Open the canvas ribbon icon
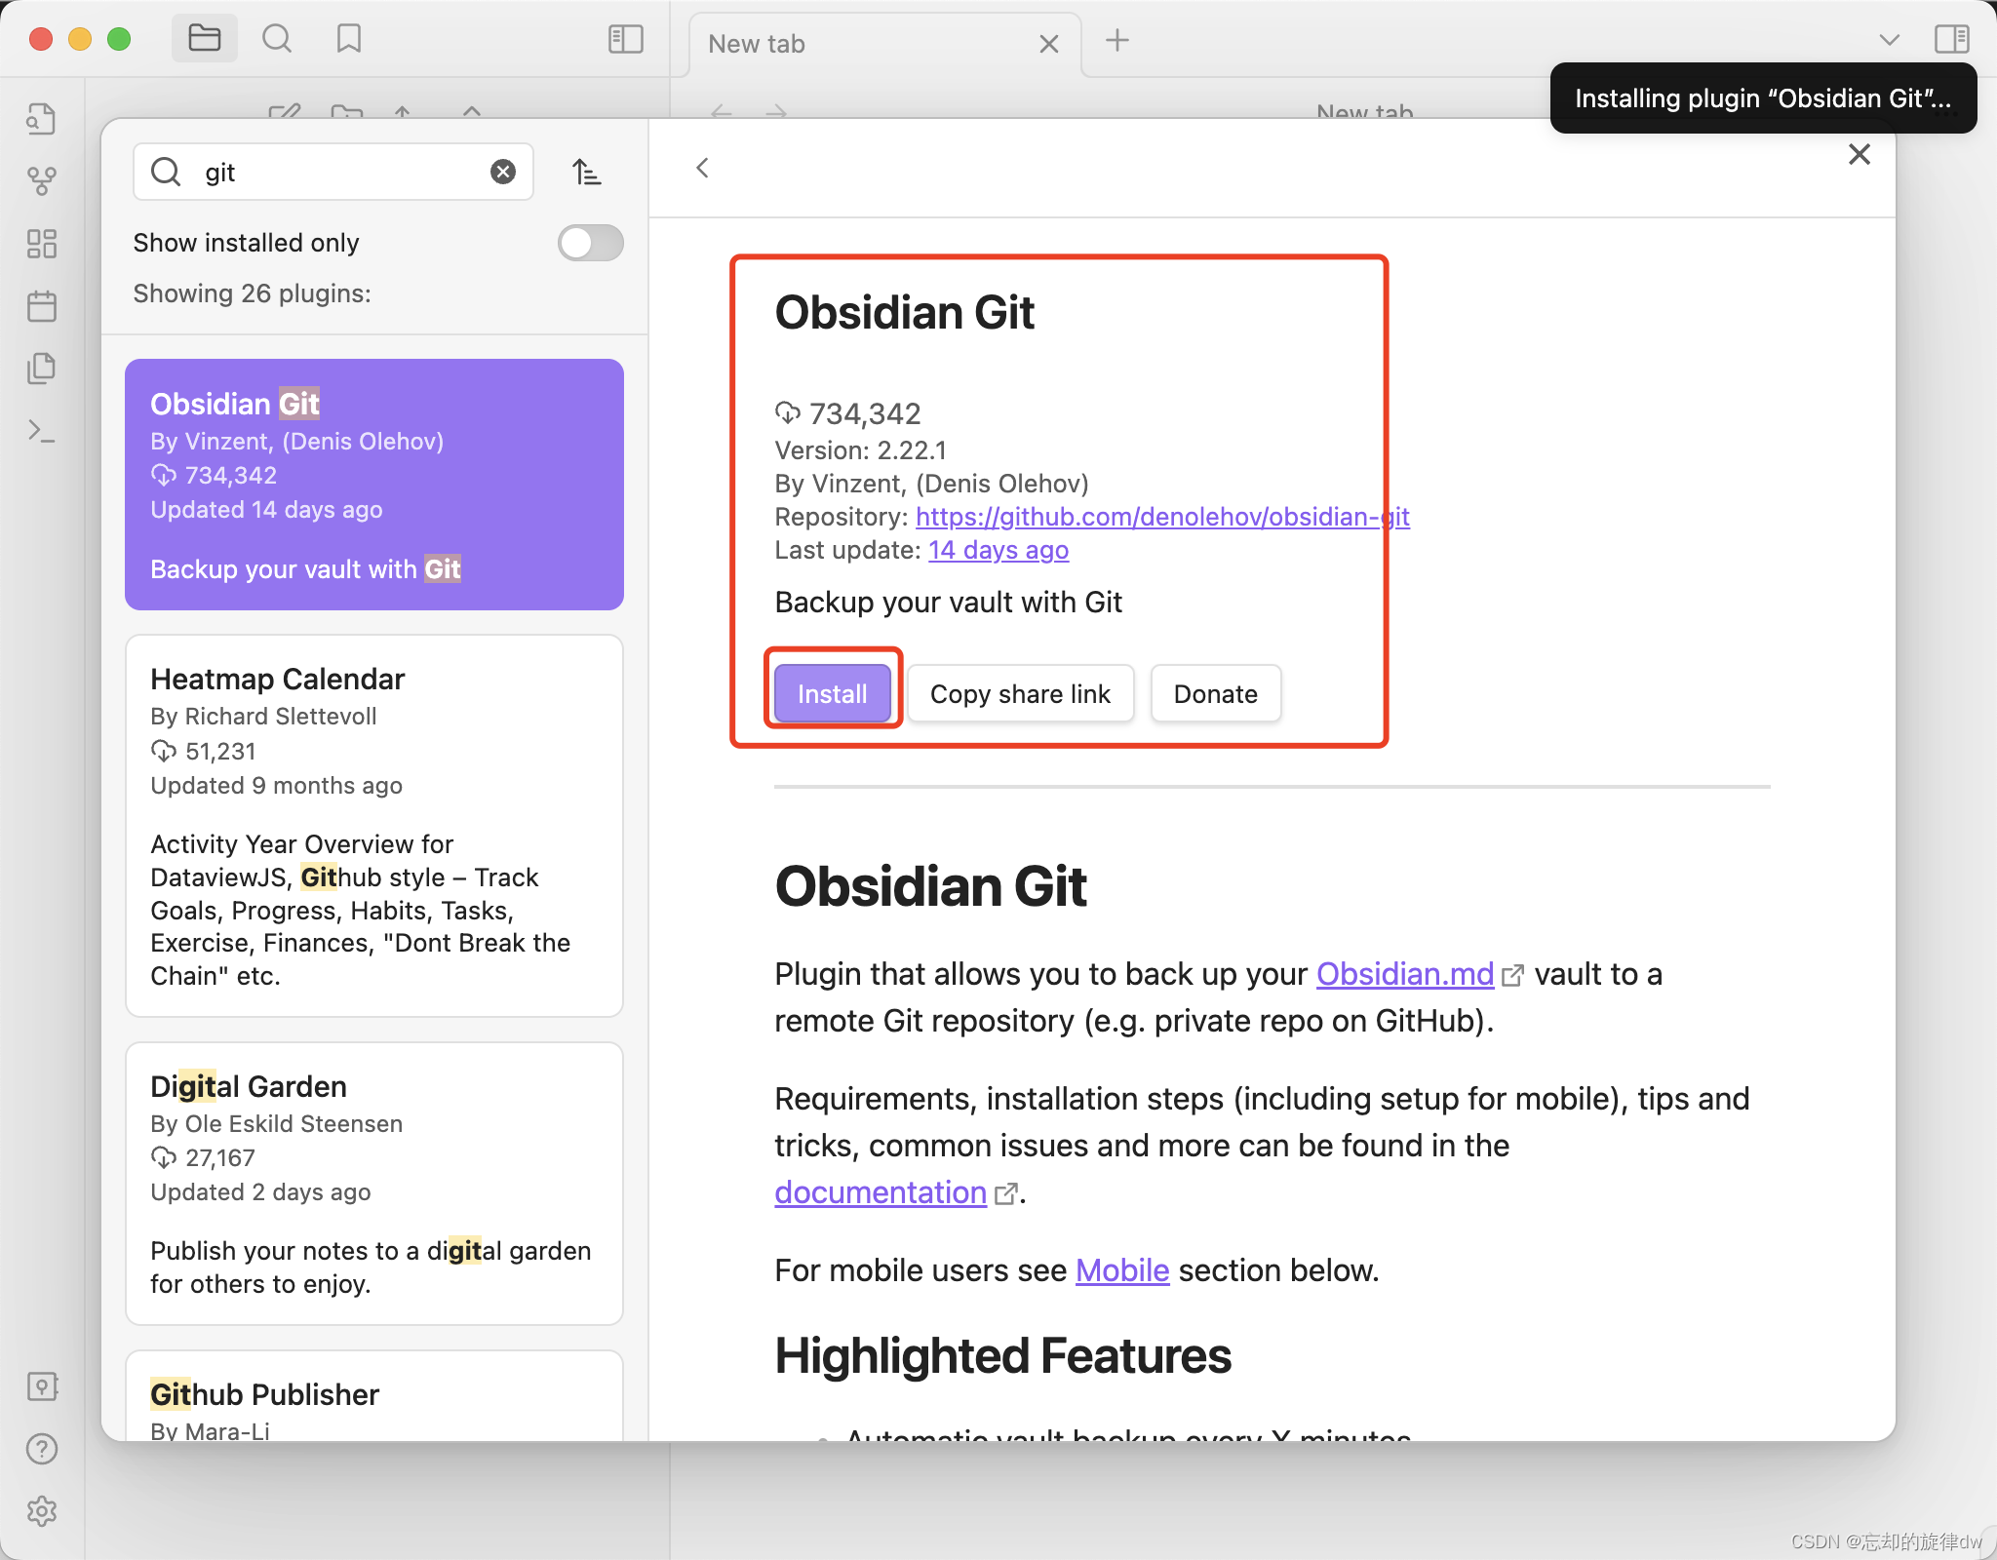Viewport: 1997px width, 1560px height. (42, 244)
